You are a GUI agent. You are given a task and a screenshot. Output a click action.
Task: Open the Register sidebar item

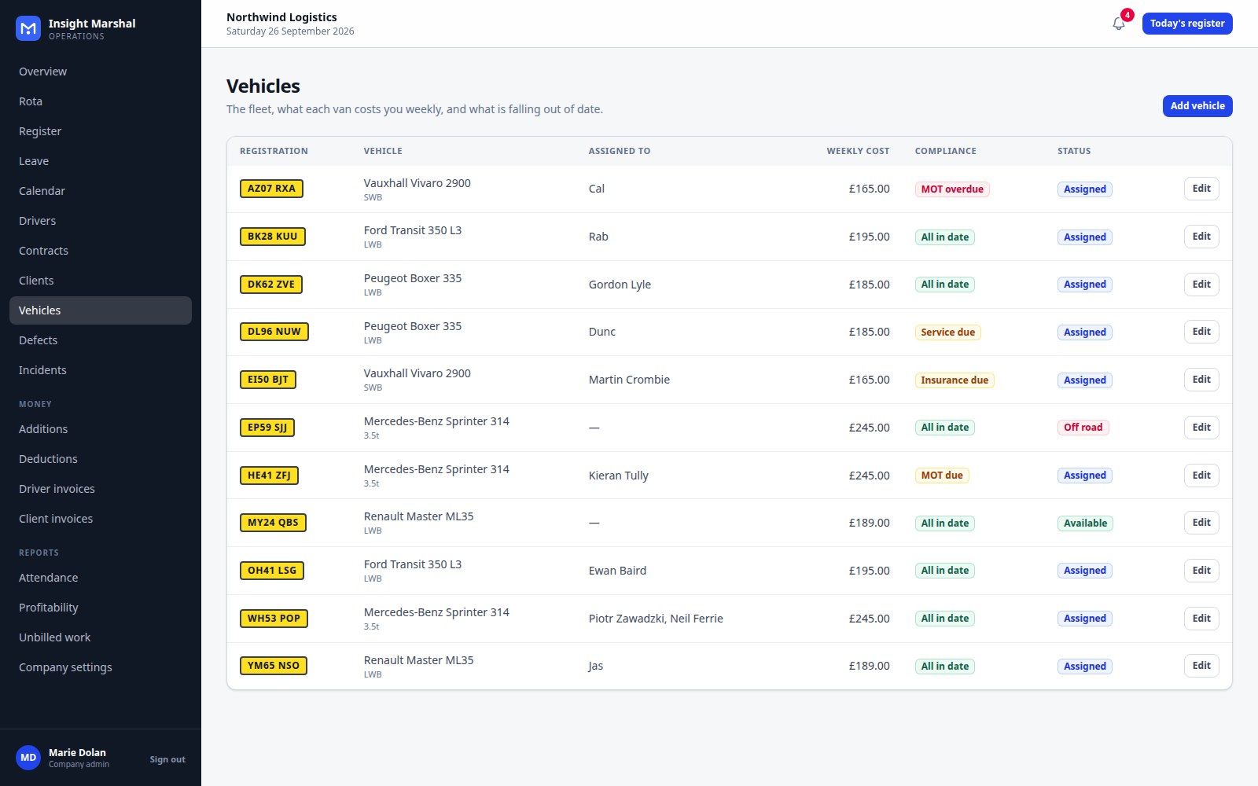tap(101, 131)
